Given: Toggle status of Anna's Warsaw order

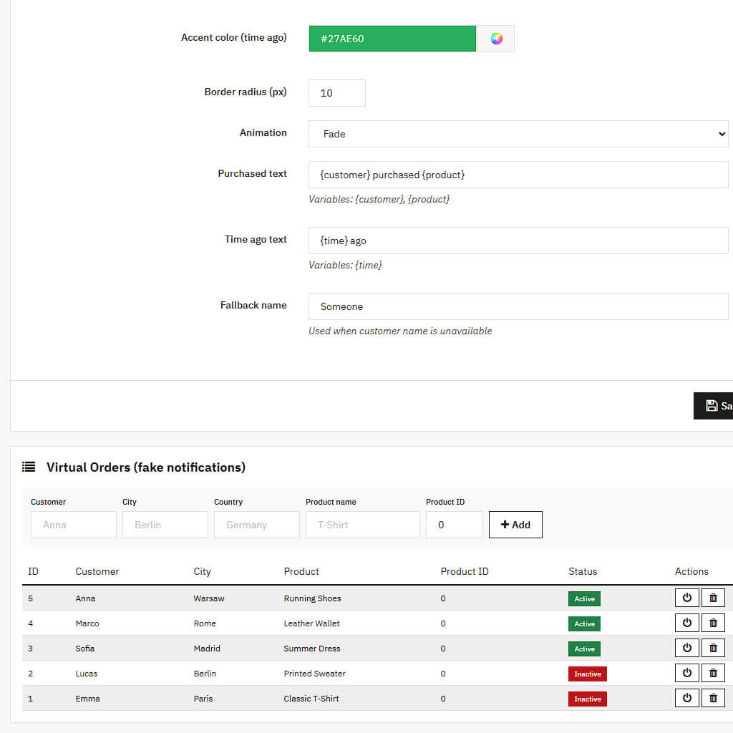Looking at the screenshot, I should (x=687, y=598).
